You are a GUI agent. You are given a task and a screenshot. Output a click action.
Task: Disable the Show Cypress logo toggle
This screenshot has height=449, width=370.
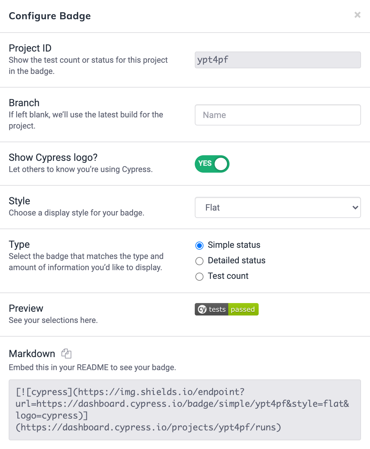(212, 164)
